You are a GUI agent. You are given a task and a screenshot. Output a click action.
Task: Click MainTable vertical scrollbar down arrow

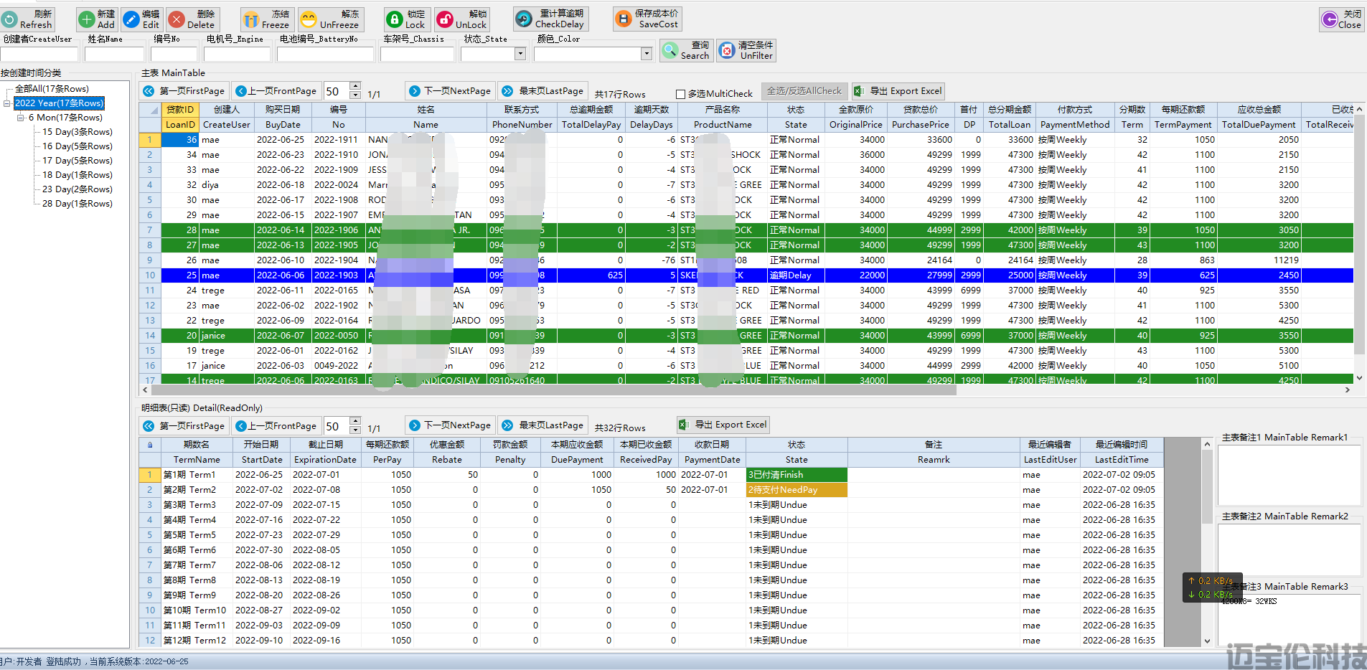[x=1359, y=378]
